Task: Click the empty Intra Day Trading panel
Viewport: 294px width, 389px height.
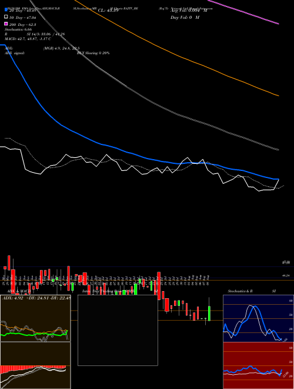Action: point(118,330)
